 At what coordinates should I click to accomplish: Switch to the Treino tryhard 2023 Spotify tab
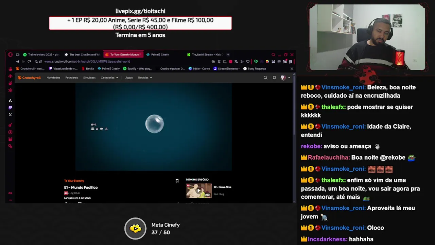[41, 54]
